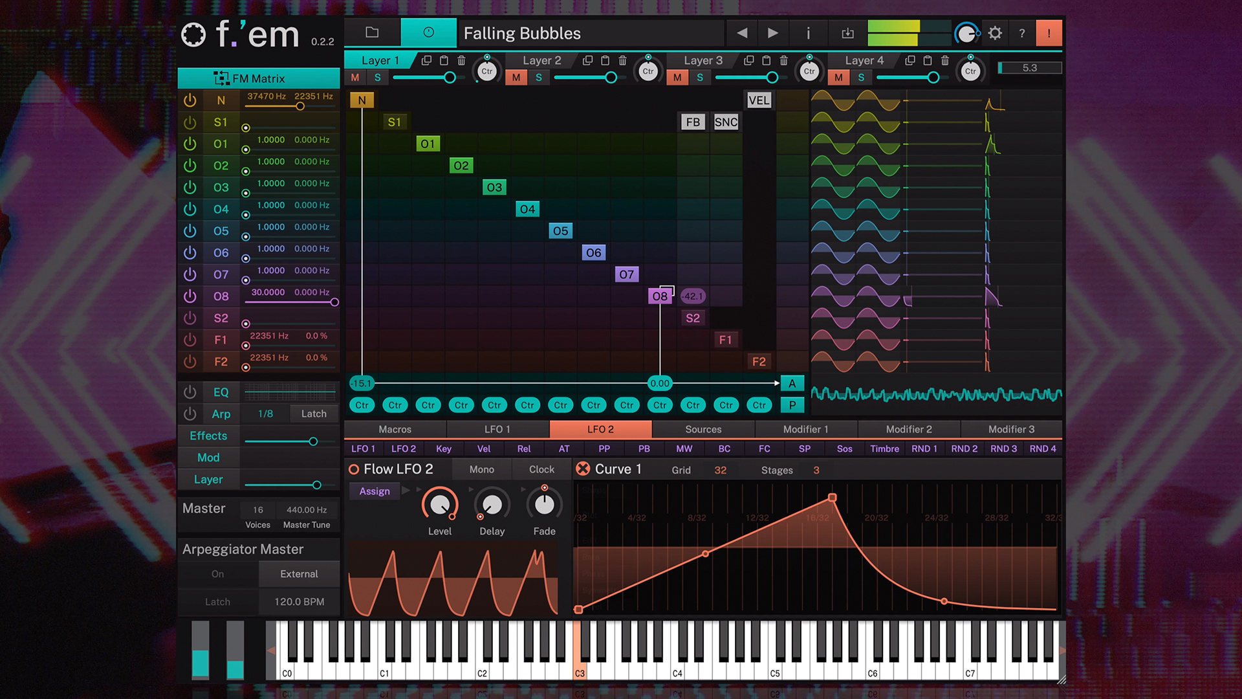Enable the EQ power button
Viewport: 1242px width, 699px height.
[x=190, y=392]
